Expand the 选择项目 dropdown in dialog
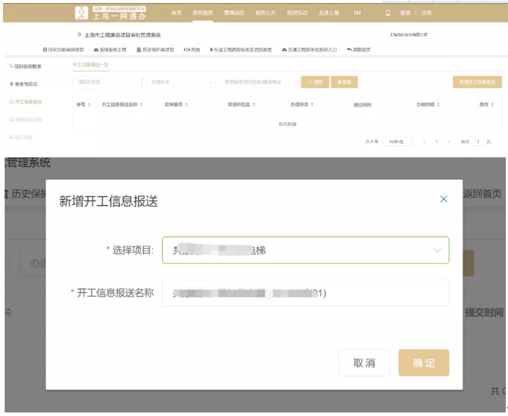 [x=305, y=250]
